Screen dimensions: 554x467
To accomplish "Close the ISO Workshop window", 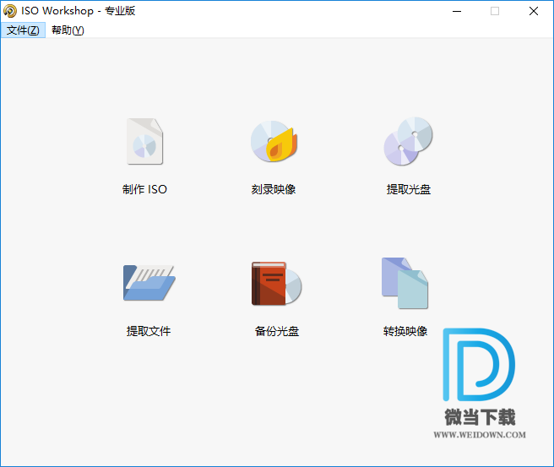I will (534, 11).
